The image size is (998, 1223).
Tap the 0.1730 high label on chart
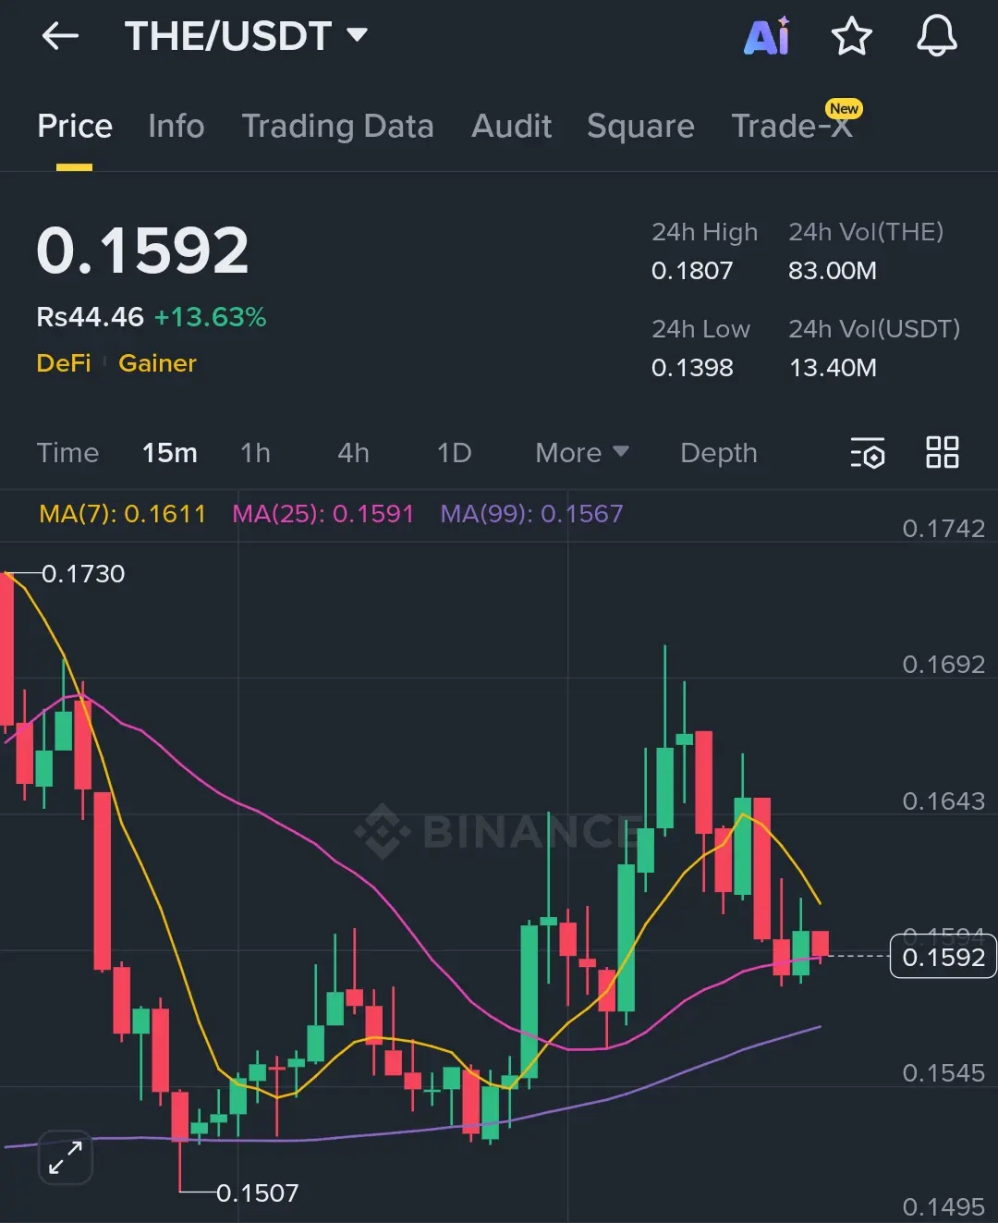(x=83, y=574)
